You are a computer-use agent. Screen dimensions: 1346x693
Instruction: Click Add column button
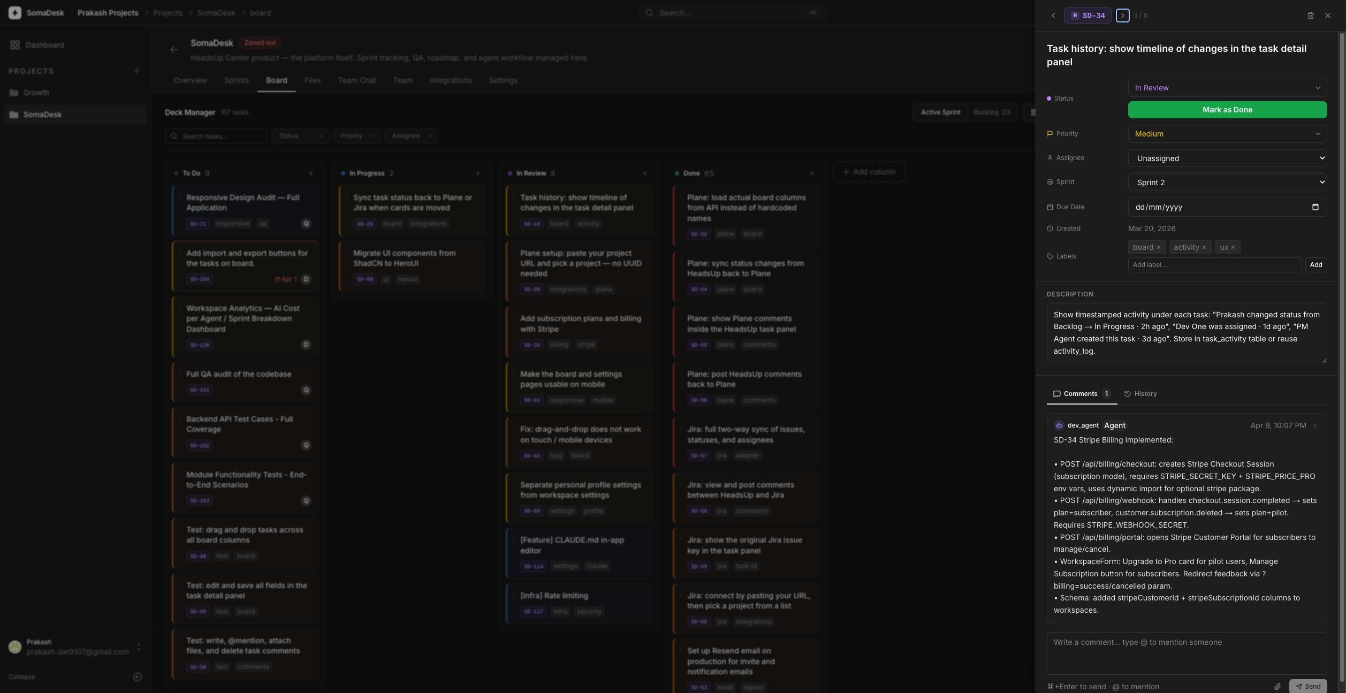pyautogui.click(x=869, y=172)
